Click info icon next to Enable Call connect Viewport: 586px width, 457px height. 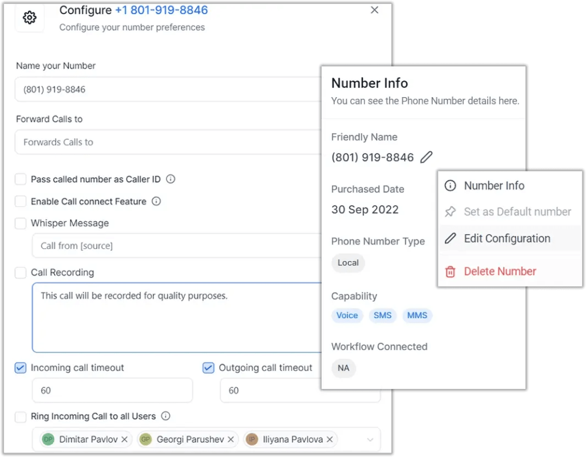(x=156, y=201)
